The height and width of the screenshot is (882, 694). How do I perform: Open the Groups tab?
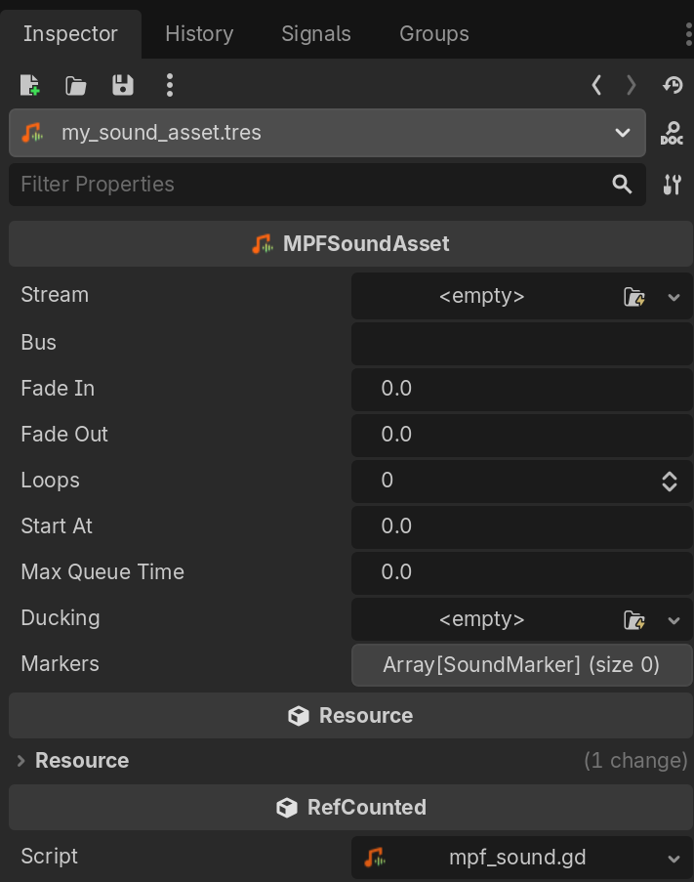coord(433,33)
